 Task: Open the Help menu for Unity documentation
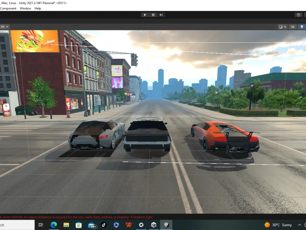[x=38, y=8]
